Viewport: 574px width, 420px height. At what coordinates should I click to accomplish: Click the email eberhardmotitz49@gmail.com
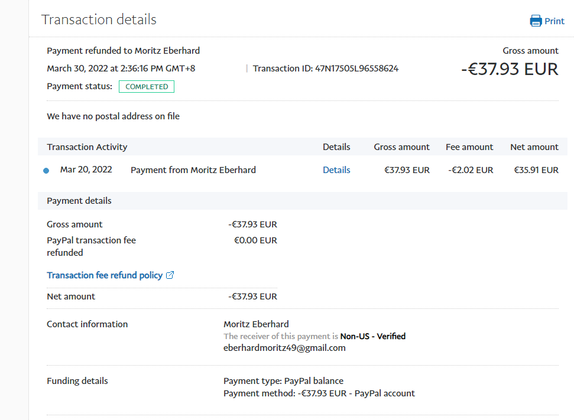click(284, 348)
